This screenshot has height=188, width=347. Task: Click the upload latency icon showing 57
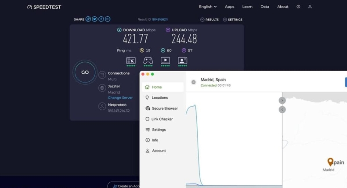(184, 51)
